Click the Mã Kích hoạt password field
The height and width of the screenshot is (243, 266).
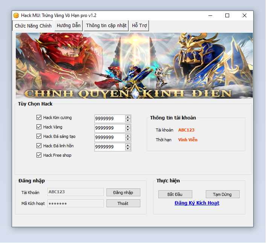click(75, 203)
